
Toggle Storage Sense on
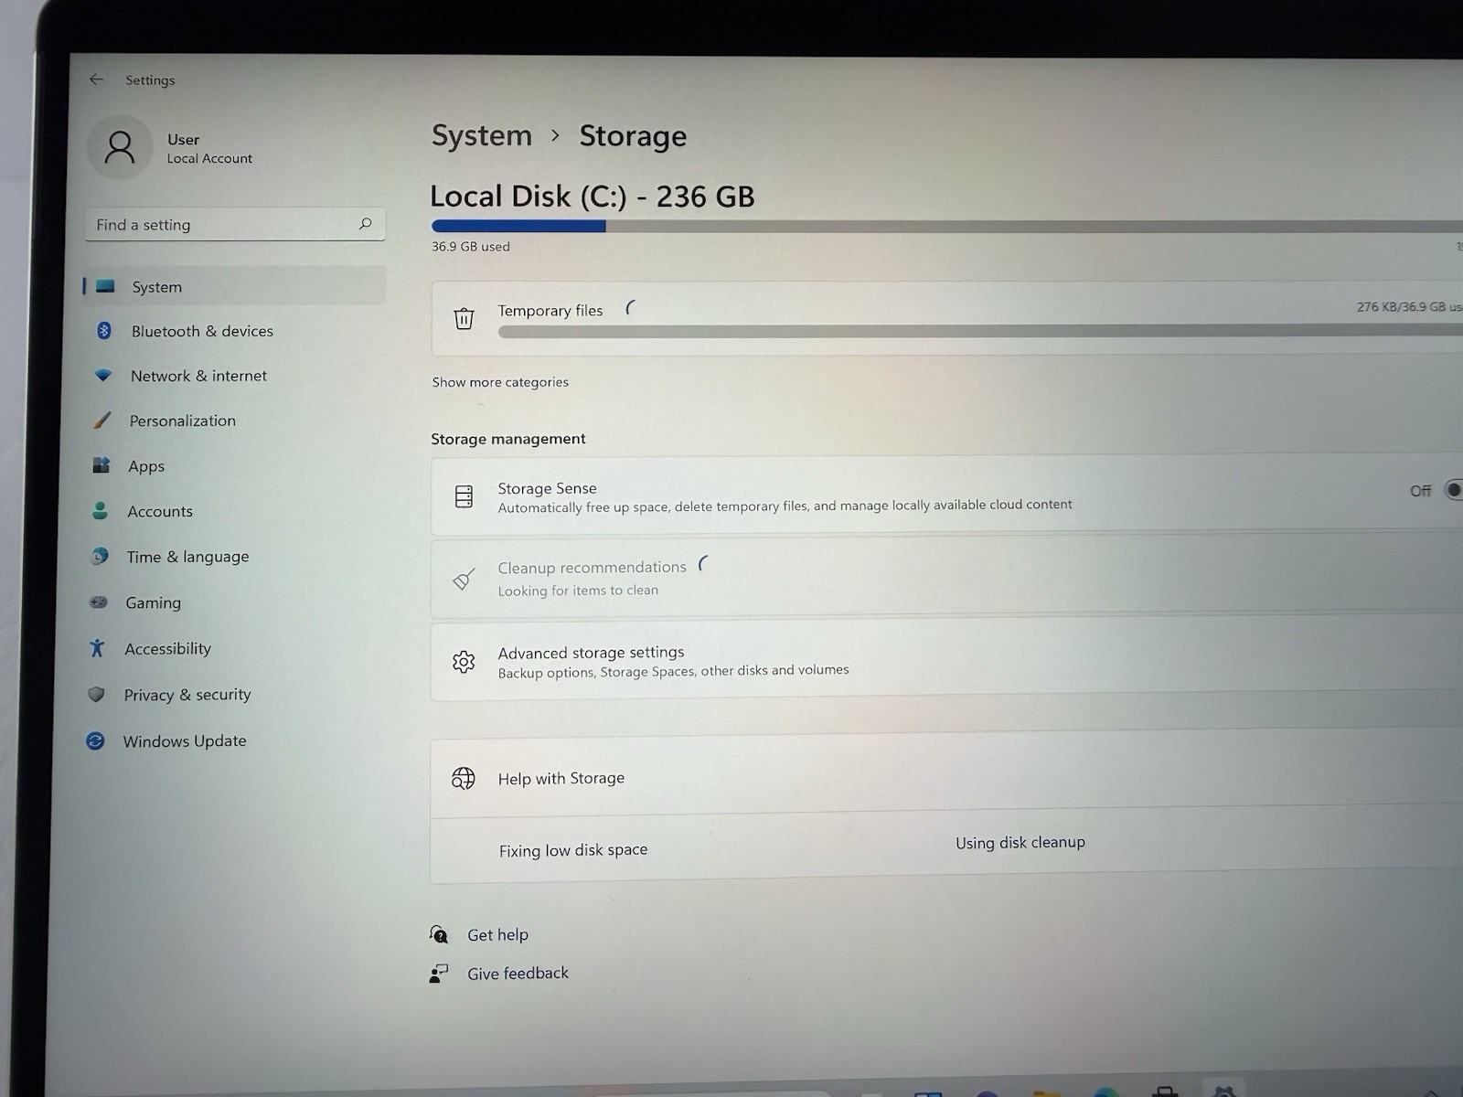(x=1454, y=490)
